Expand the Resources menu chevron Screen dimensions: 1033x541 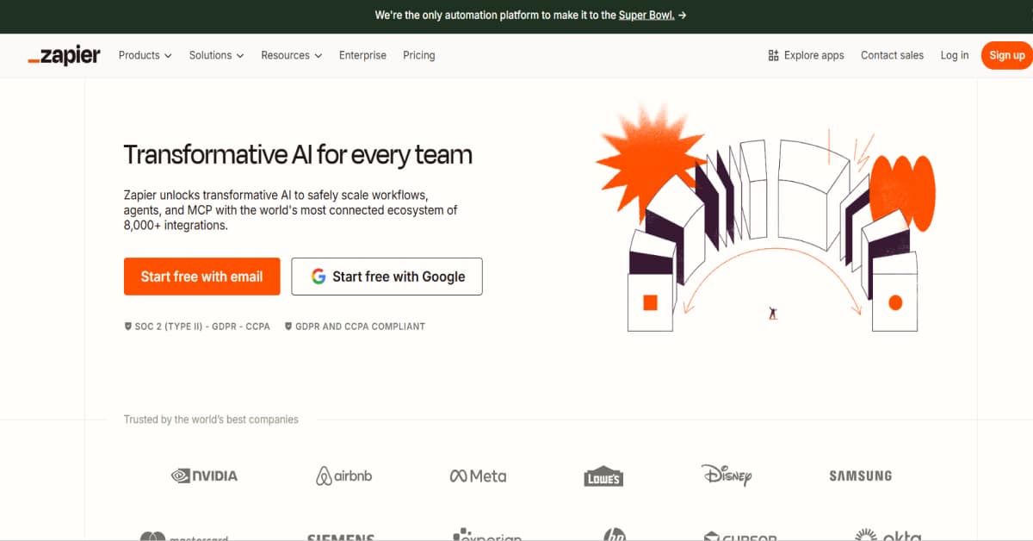tap(318, 55)
